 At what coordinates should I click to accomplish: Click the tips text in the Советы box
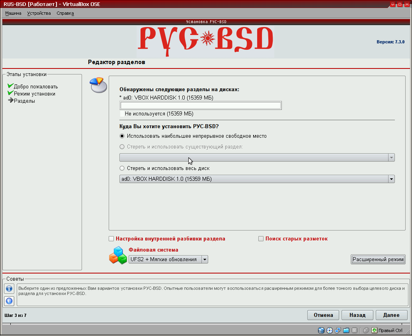[211, 291]
